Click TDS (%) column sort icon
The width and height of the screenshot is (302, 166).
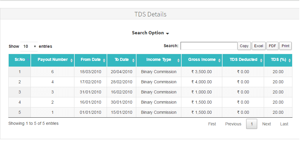point(289,60)
